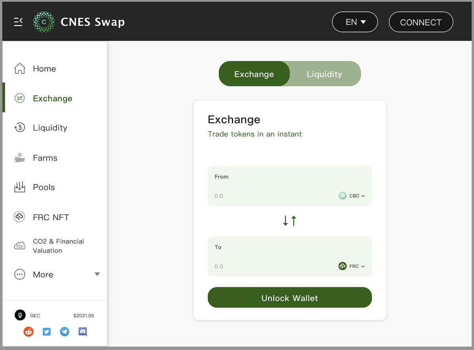Click the From amount input field
The image size is (474, 350).
click(273, 195)
